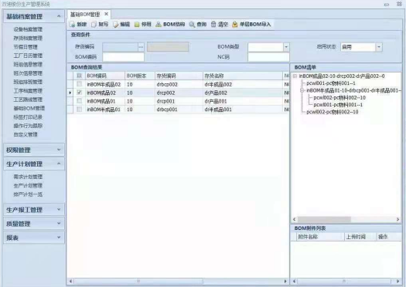
Task: Open 节假日管理 in the sidebar
Action: tap(26, 47)
